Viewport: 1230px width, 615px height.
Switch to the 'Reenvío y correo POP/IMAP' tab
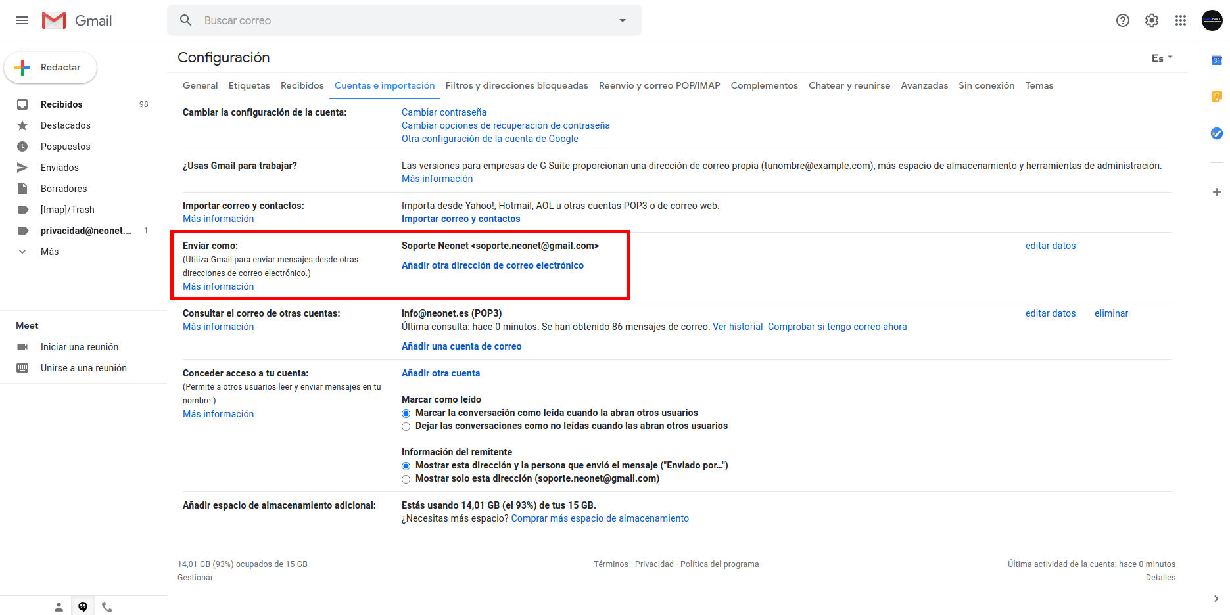tap(659, 85)
